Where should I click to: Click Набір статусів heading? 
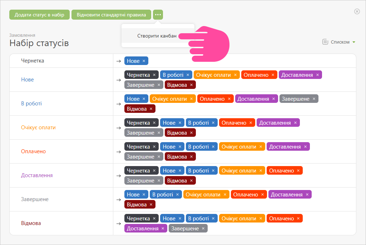[39, 43]
